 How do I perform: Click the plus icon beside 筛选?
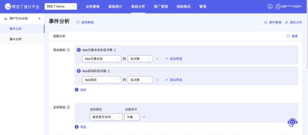(x=77, y=127)
